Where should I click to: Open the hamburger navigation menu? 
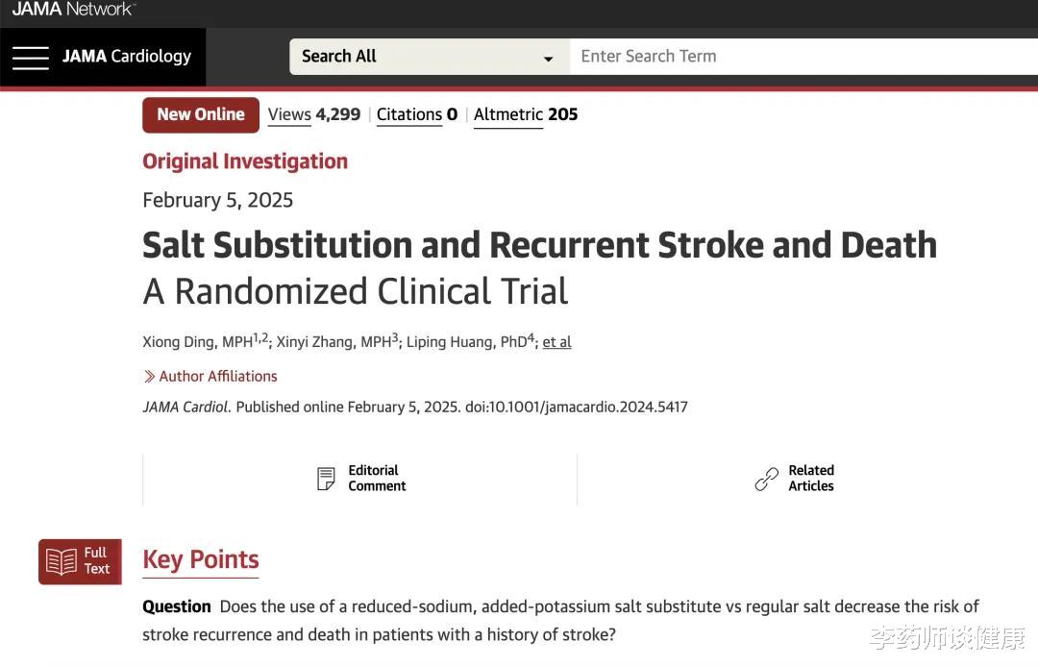point(30,57)
